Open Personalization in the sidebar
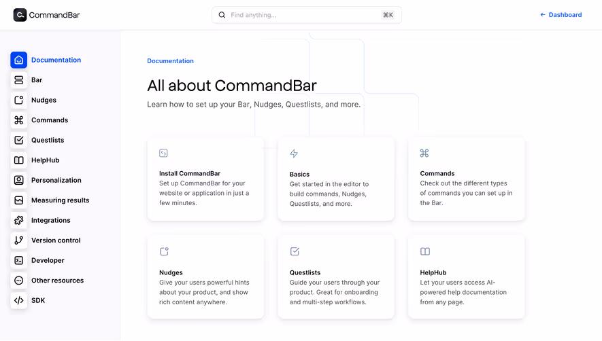This screenshot has height=341, width=602. (x=56, y=180)
